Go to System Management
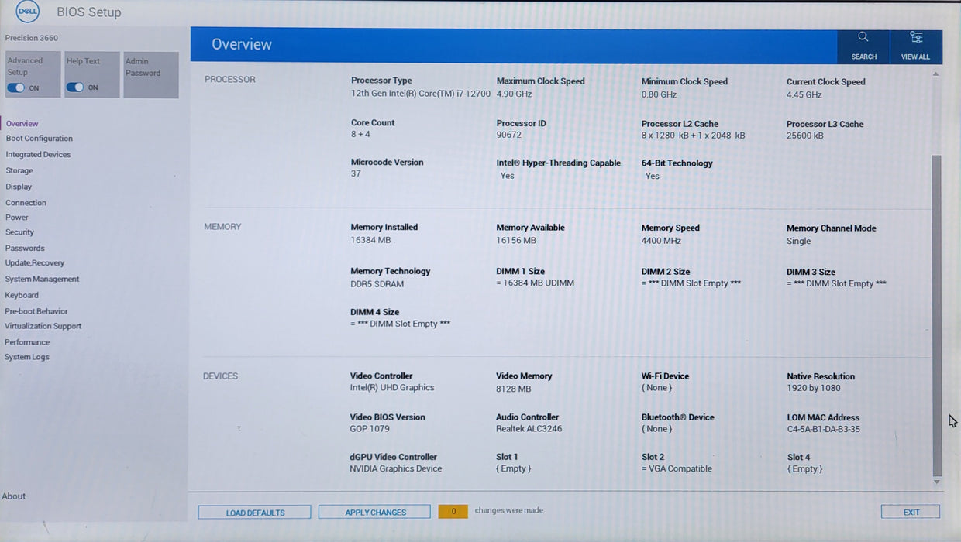The image size is (961, 542). (42, 280)
